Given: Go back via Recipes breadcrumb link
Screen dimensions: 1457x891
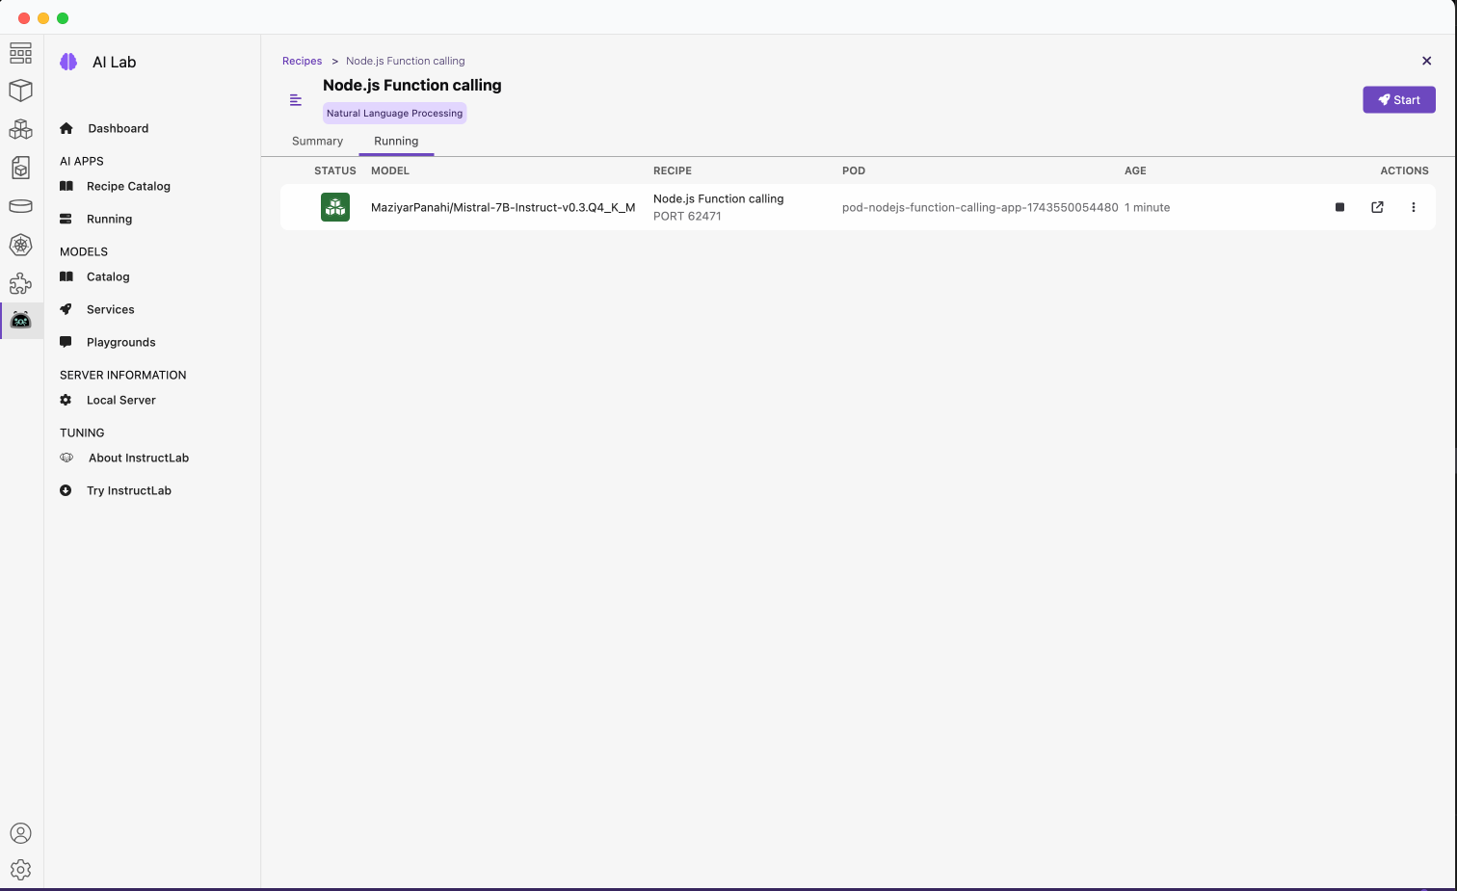Looking at the screenshot, I should [x=302, y=61].
